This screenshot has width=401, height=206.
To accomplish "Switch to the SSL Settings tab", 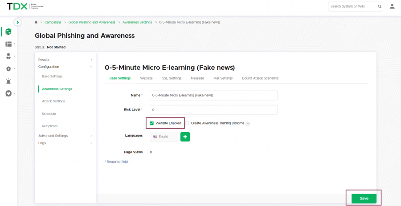I will (x=171, y=78).
